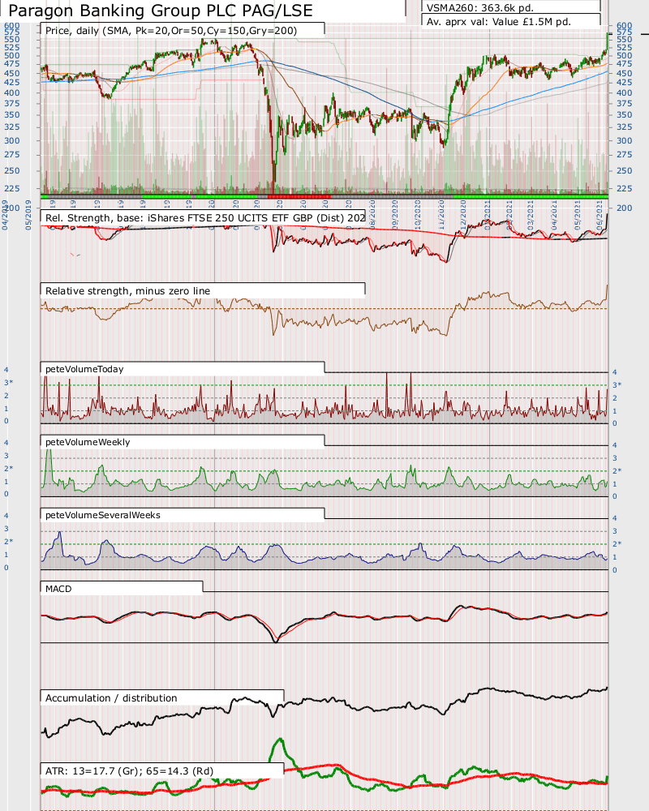Click the 2* threshold on peteVolumeSeveralWeeks left axis

tap(9, 542)
